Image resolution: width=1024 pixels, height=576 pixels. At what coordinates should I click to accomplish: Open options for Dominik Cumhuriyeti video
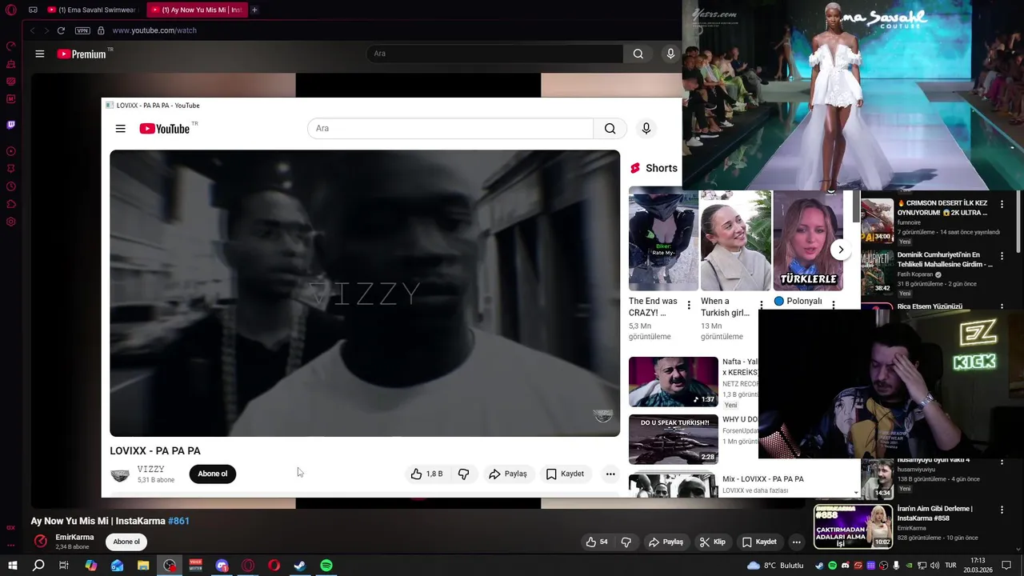pyautogui.click(x=1002, y=257)
